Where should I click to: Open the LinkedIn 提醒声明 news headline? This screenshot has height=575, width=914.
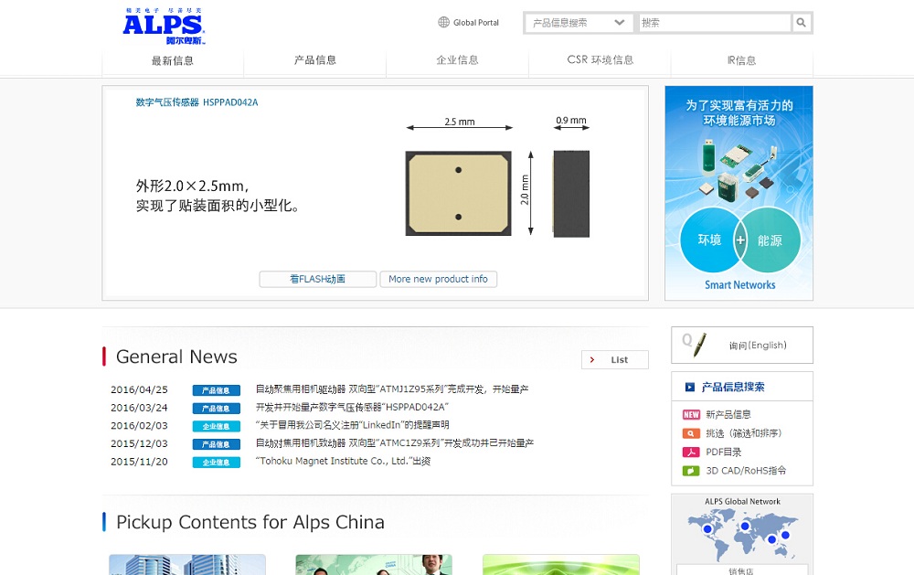[x=352, y=425]
